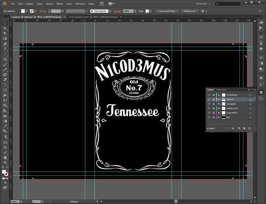This screenshot has width=266, height=204.
Task: Select the Magic Wand tool
Action: pyautogui.click(x=5, y=33)
